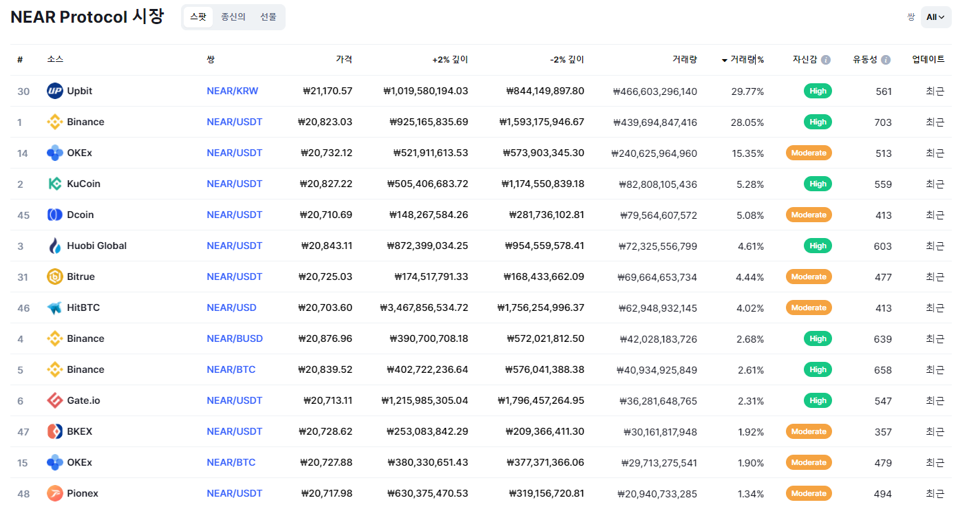Screen dimensions: 958x507
Task: Click the High badge in Upbit row
Action: (818, 91)
